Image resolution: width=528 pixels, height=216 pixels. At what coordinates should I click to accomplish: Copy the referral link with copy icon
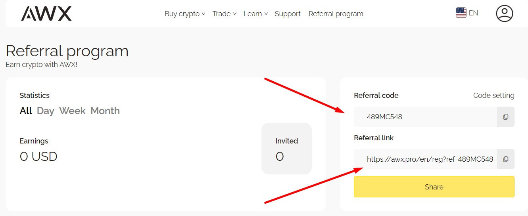[x=505, y=159]
